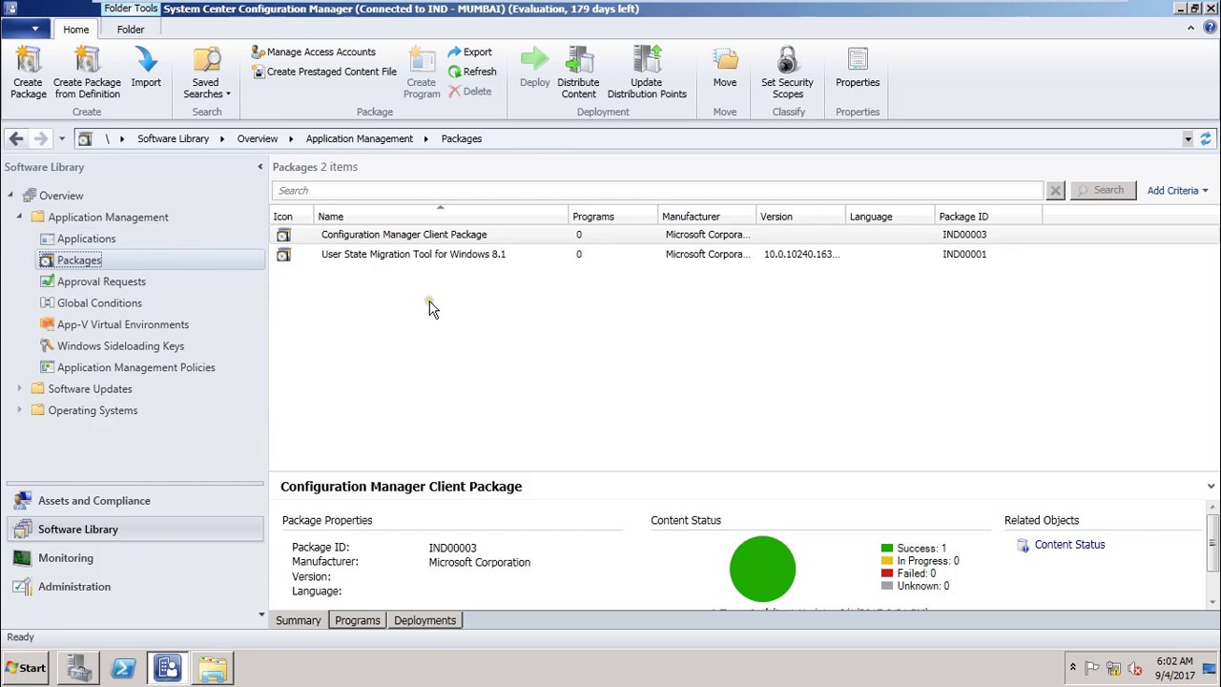Image resolution: width=1221 pixels, height=687 pixels.
Task: Sort by the Package ID column header
Action: [x=988, y=217]
